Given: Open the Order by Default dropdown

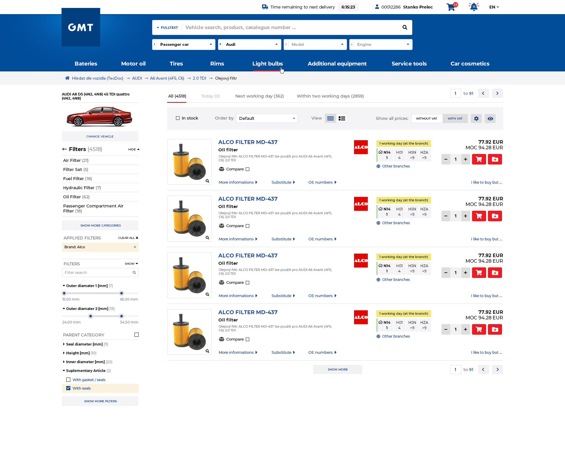Looking at the screenshot, I should tap(267, 118).
